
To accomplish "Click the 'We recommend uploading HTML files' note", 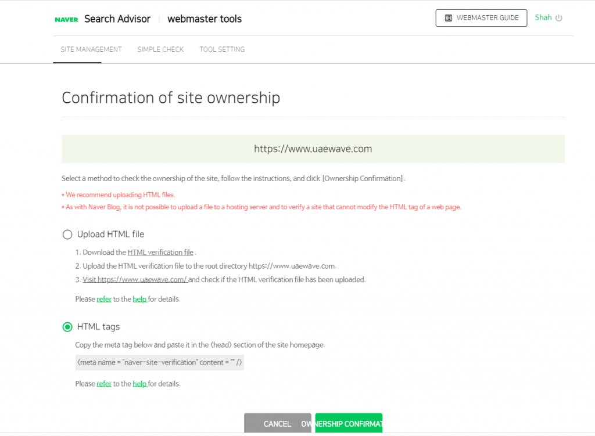I will (119, 195).
